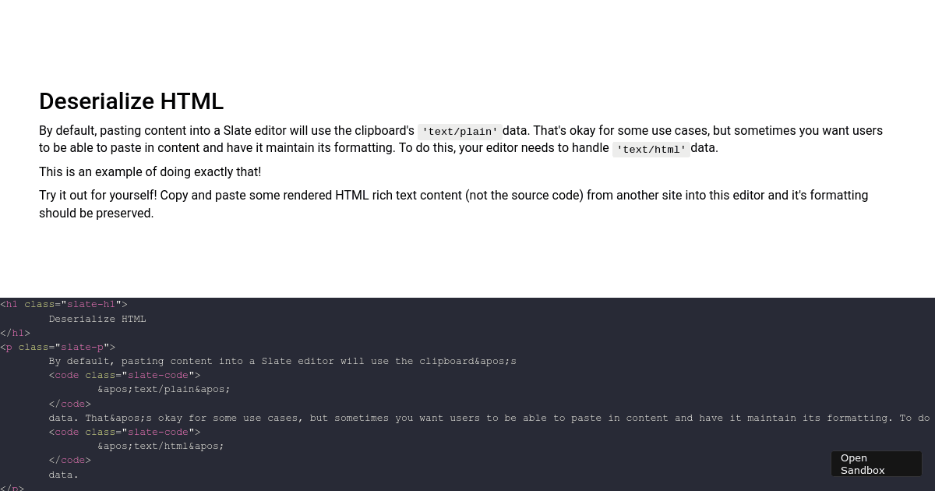The image size is (935, 491).
Task: Click the &apos;text/html&apos; code output line
Action: pos(161,446)
